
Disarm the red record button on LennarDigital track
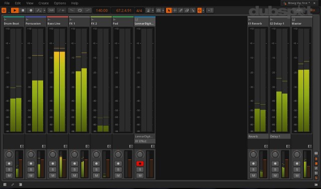tap(140, 163)
